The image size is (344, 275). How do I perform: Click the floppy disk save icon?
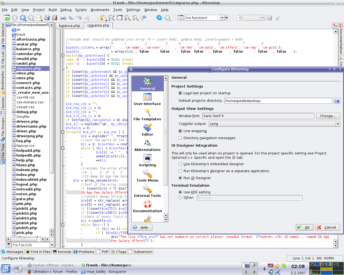click(47, 18)
